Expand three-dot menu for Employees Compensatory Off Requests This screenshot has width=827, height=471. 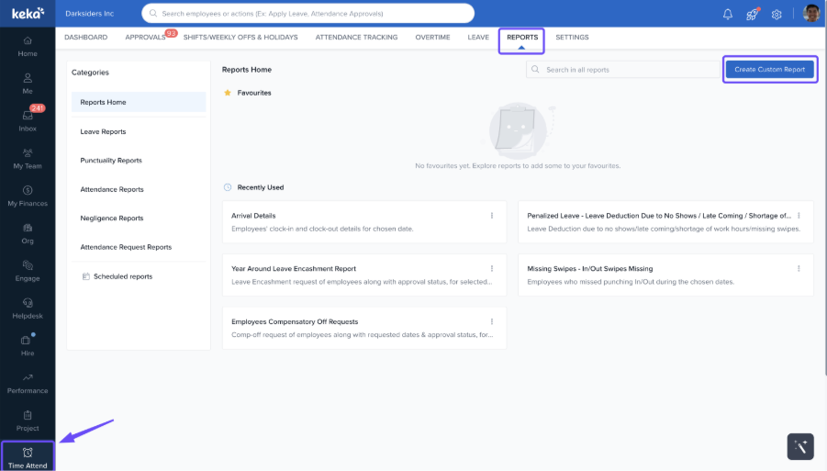(x=492, y=322)
